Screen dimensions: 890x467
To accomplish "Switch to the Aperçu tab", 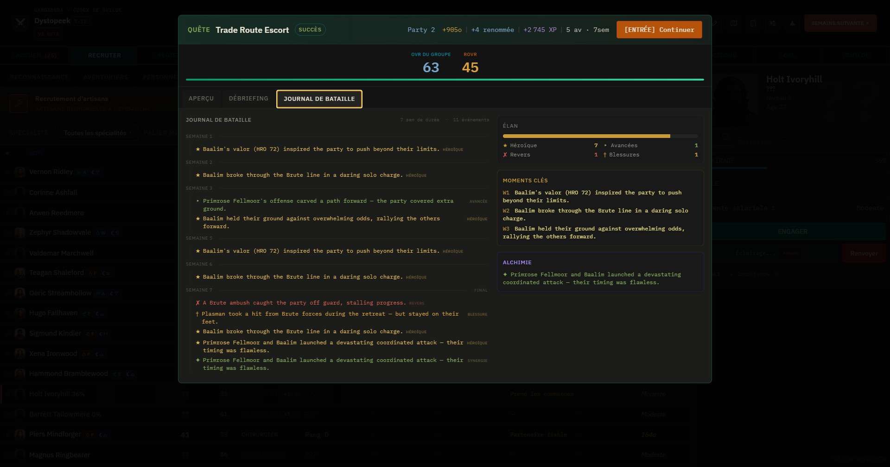I will (x=201, y=99).
